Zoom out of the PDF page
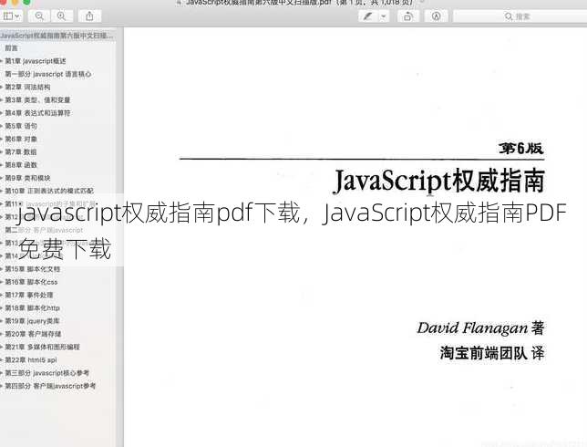This screenshot has height=447, width=587. [x=39, y=16]
